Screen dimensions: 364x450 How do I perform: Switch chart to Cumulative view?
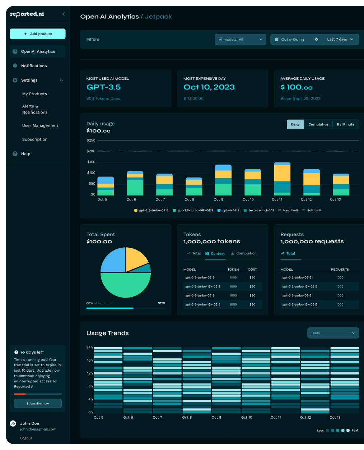(318, 124)
